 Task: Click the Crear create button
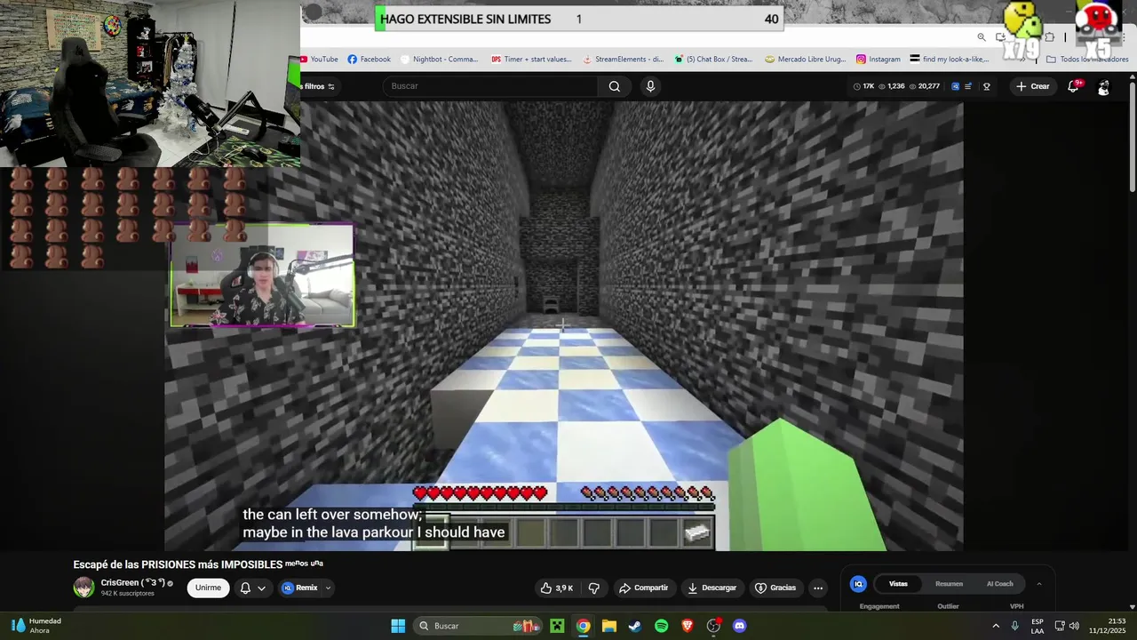tap(1033, 86)
